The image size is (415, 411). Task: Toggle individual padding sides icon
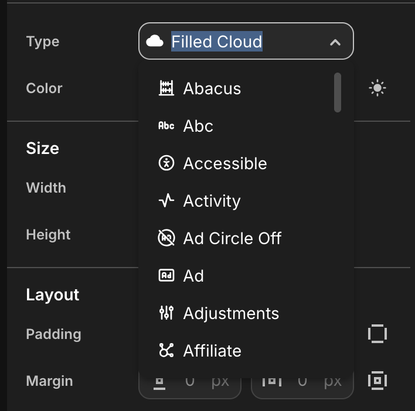[377, 334]
